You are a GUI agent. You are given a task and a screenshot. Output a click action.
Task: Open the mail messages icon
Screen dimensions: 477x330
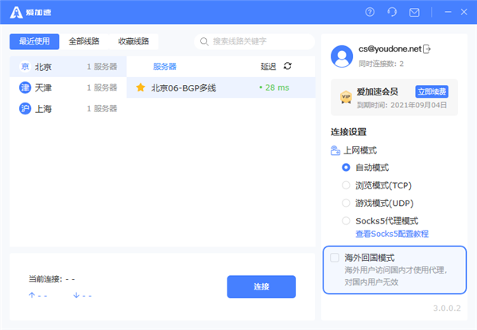tap(414, 13)
